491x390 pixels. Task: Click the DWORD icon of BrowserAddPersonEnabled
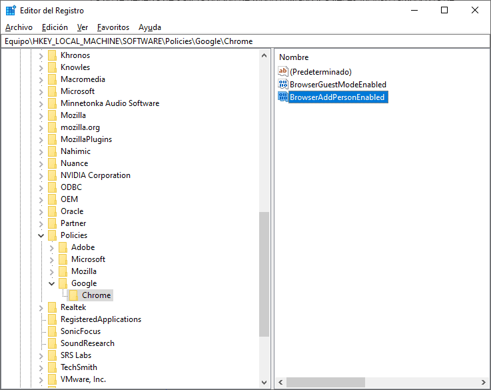point(282,97)
